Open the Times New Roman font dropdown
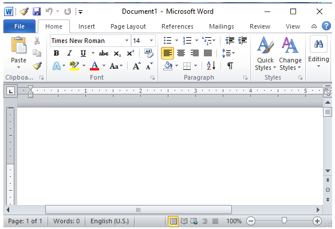335x229 pixels. click(x=127, y=41)
